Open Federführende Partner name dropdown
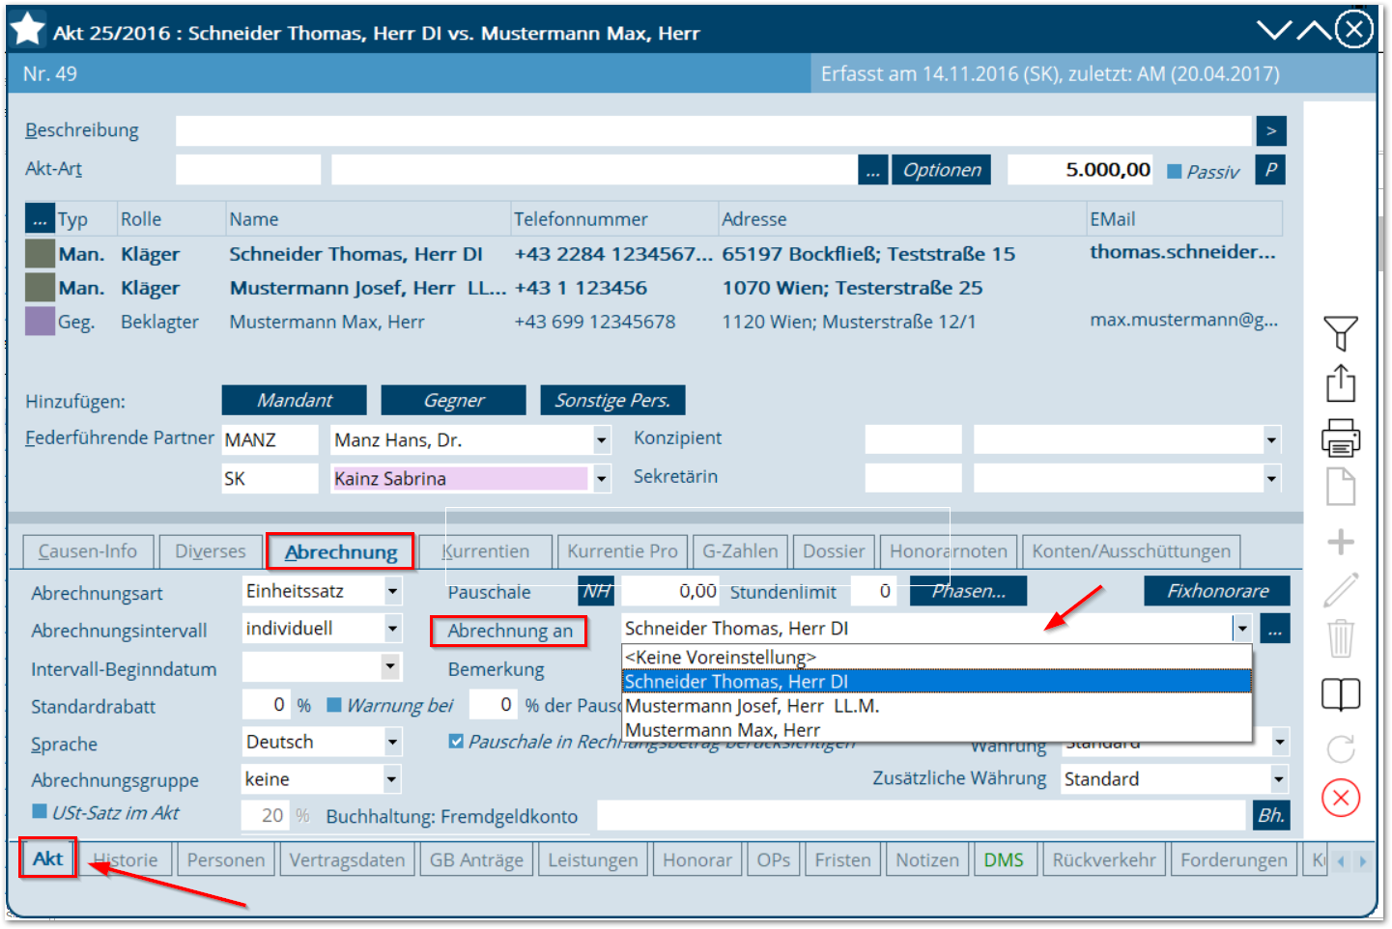The height and width of the screenshot is (929, 1392). 601,440
